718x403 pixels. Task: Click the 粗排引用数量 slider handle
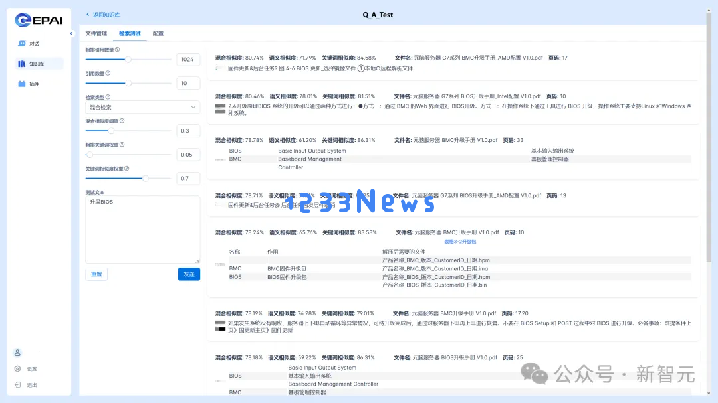click(128, 60)
